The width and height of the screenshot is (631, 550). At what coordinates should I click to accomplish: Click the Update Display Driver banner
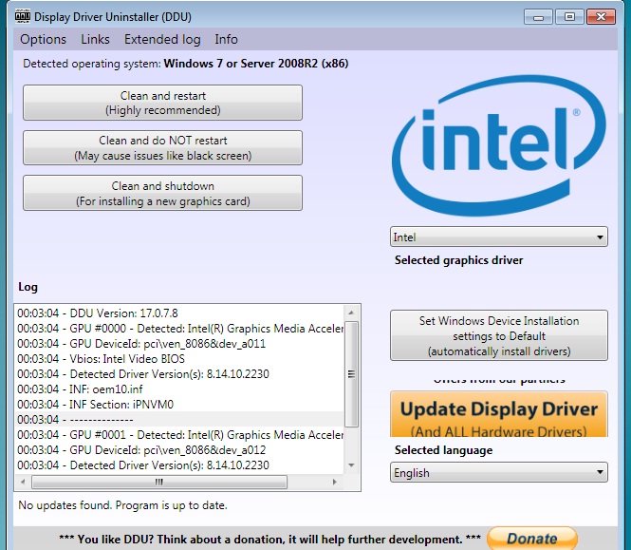tap(498, 414)
